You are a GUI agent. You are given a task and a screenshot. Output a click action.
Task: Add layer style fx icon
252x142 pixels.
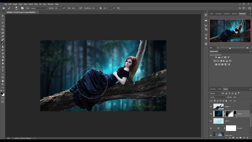pyautogui.click(x=230, y=138)
